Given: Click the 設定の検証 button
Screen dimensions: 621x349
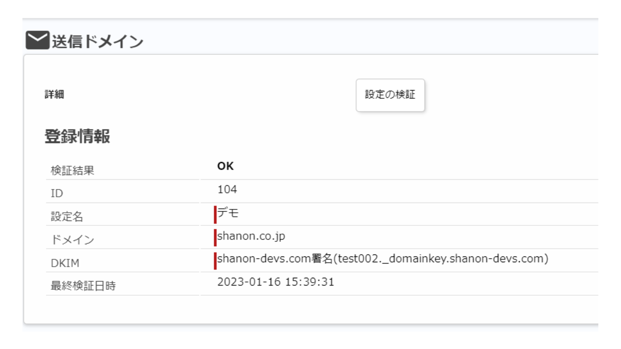Looking at the screenshot, I should [391, 95].
